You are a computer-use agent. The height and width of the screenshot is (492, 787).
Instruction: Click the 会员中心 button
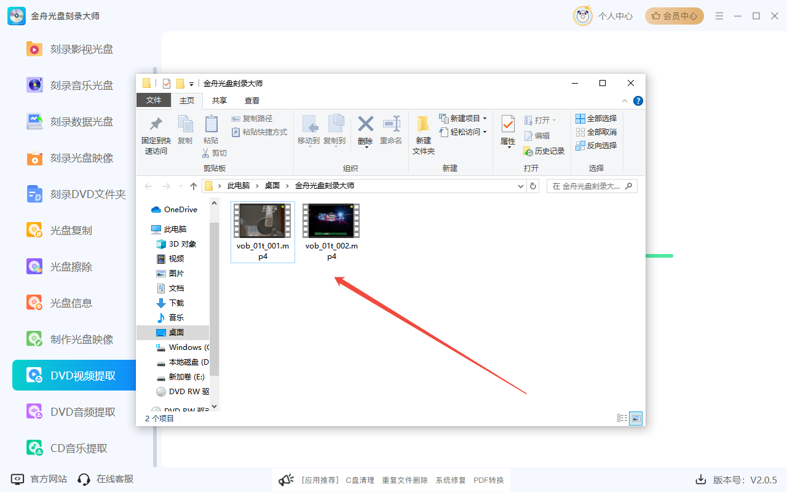674,16
